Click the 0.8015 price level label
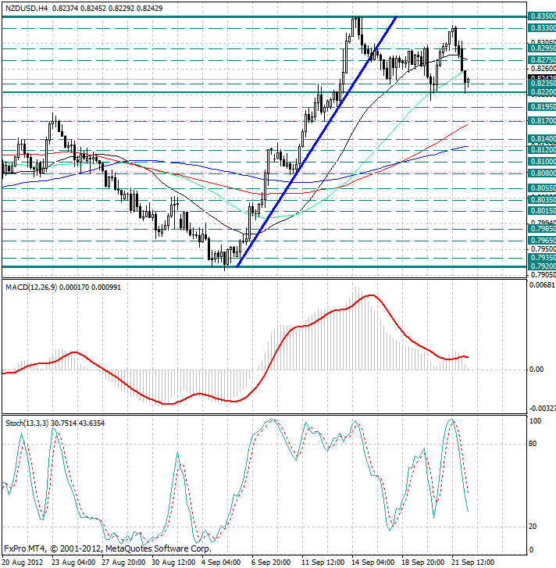This screenshot has width=556, height=568. (542, 211)
